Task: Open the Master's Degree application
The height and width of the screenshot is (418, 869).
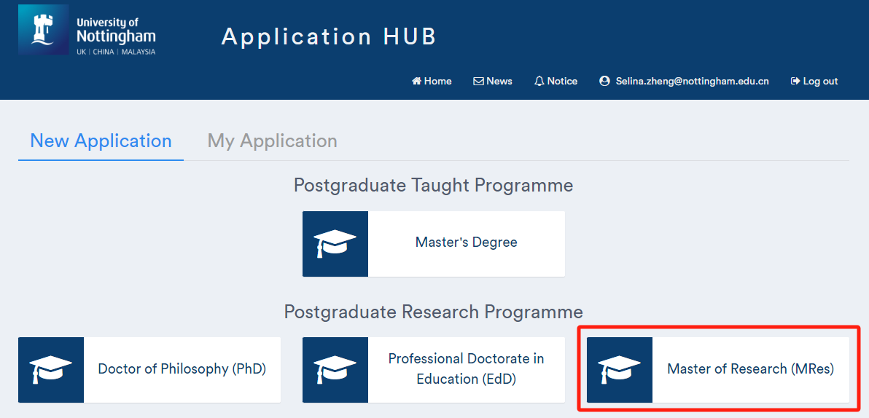Action: [x=433, y=244]
